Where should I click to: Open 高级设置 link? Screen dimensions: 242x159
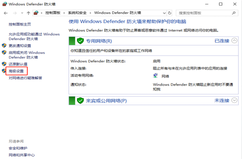[16, 71]
